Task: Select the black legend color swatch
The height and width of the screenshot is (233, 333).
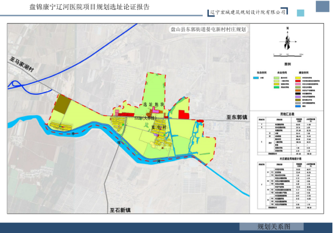Action: tap(298, 94)
